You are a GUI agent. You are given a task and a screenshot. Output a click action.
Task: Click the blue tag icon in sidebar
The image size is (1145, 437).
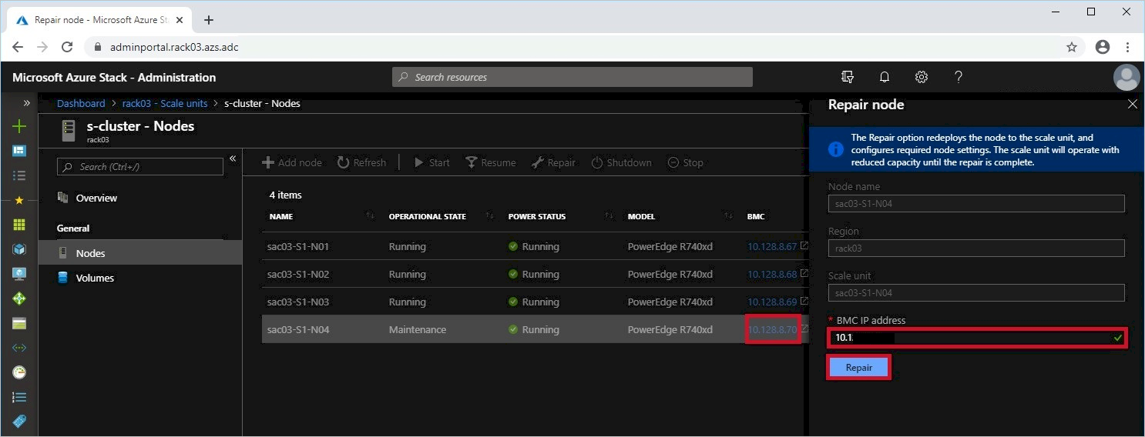pos(19,422)
